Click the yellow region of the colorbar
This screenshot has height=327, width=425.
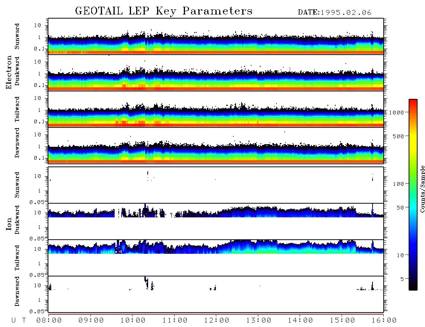413,141
